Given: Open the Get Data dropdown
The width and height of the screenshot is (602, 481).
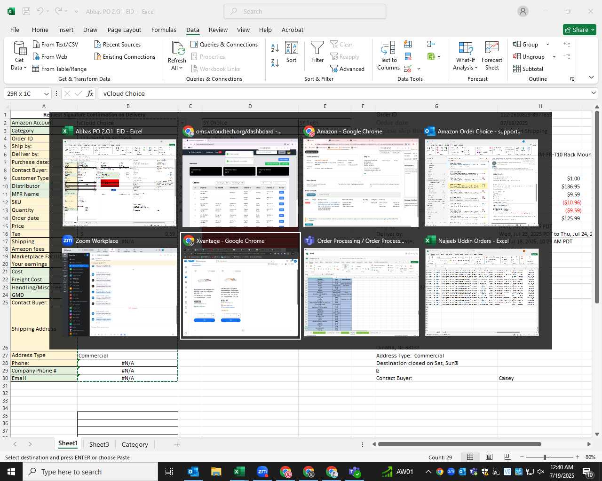Looking at the screenshot, I should [19, 56].
